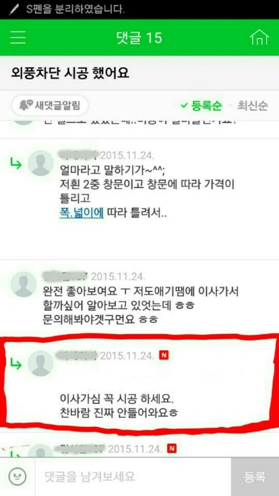Open the hamburger menu icon
The width and height of the screenshot is (279, 496).
tap(18, 38)
